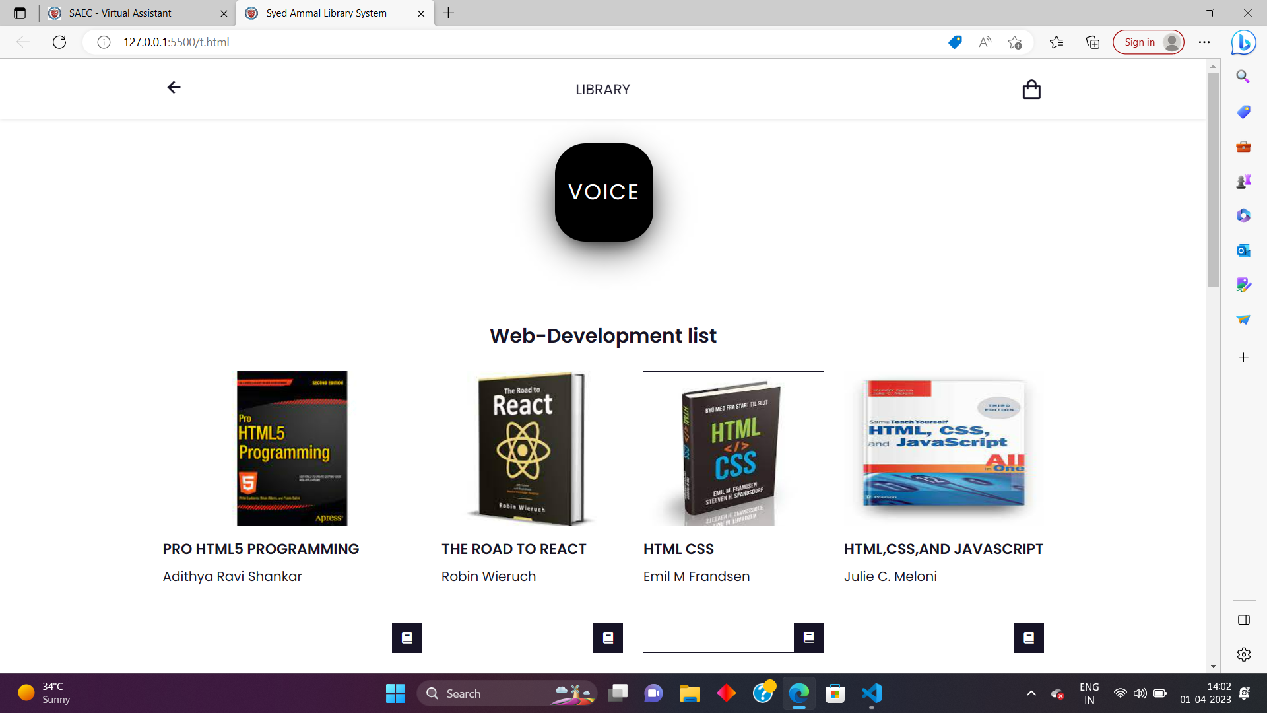Add this page to favorites
The height and width of the screenshot is (713, 1267).
tap(1015, 42)
